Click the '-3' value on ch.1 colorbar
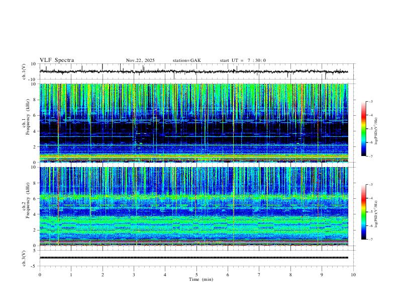398x308 pixels. coord(370,101)
